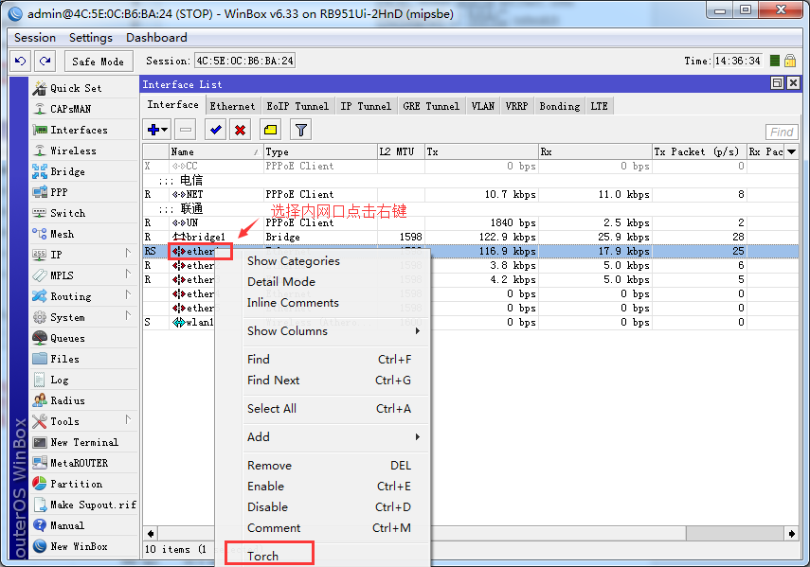
Task: Open the Dashboard menu
Action: [156, 38]
